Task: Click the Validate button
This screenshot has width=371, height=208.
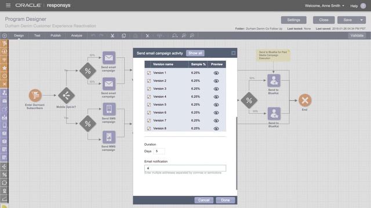Action: 357,36
